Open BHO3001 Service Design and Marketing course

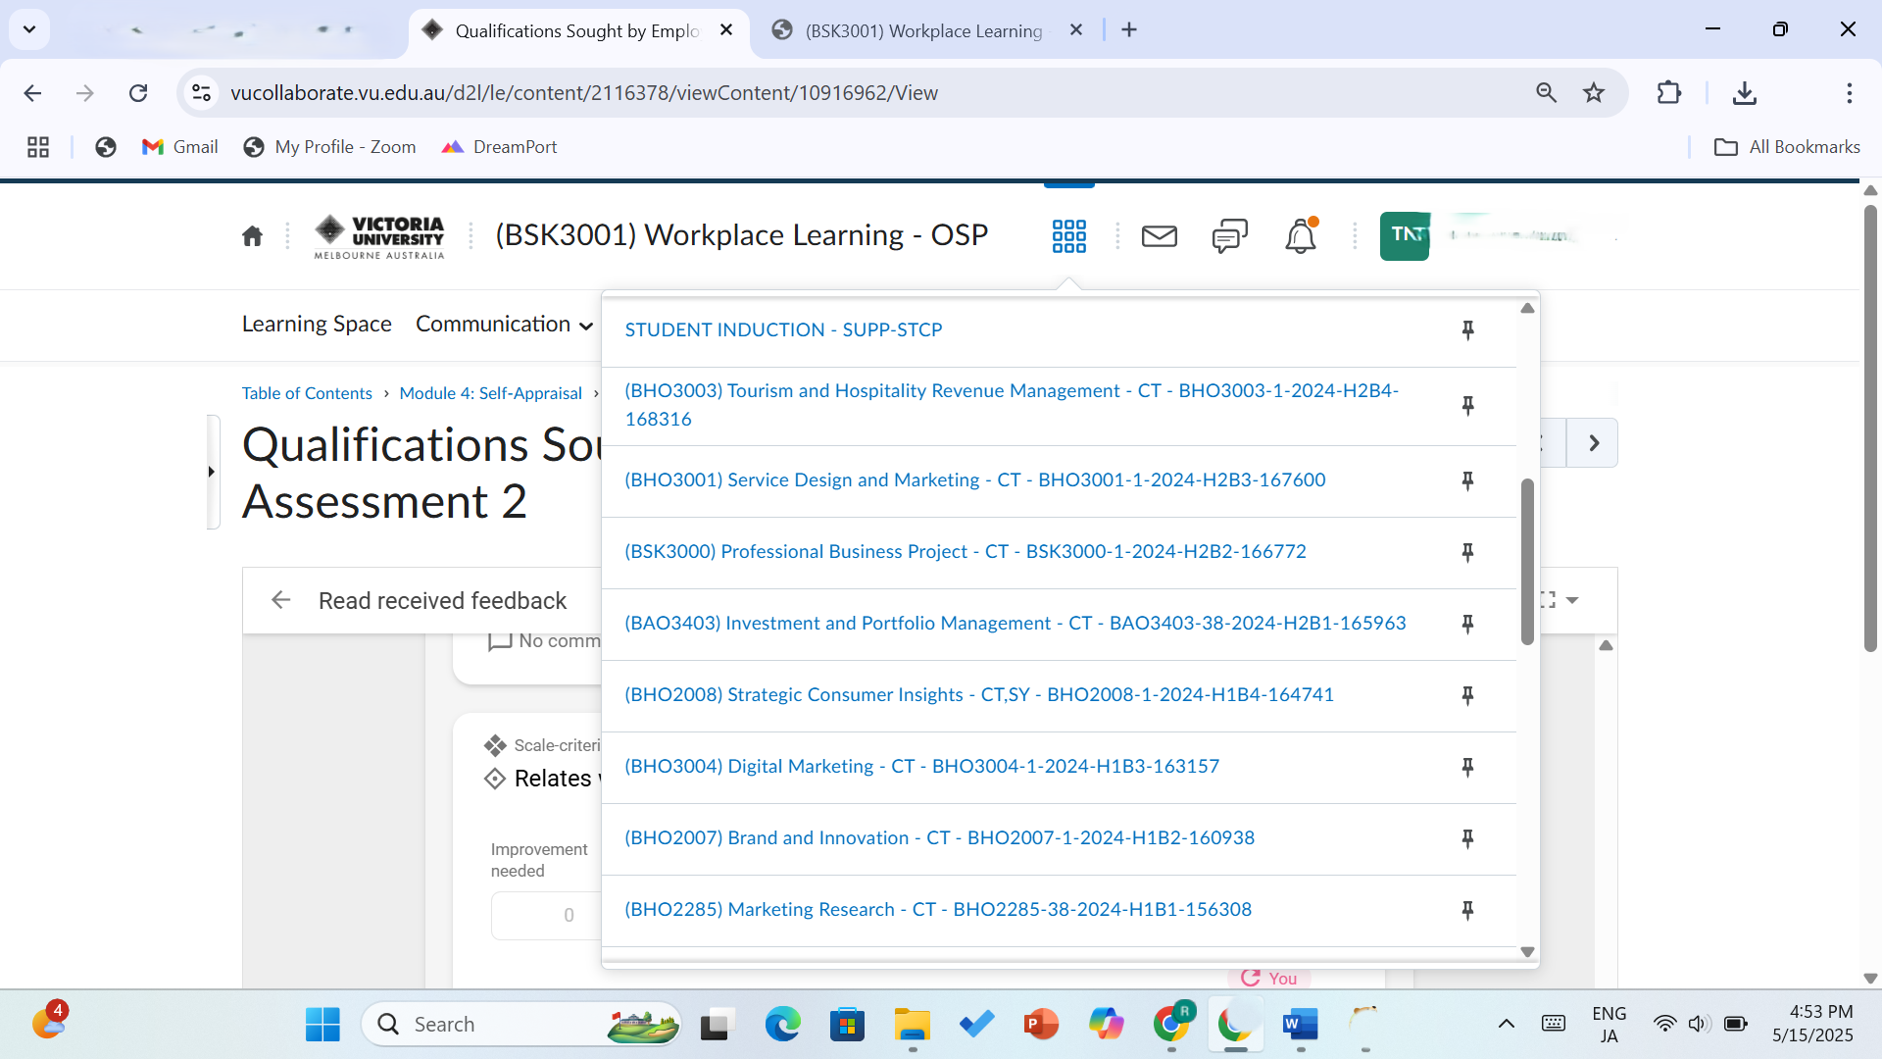point(974,479)
